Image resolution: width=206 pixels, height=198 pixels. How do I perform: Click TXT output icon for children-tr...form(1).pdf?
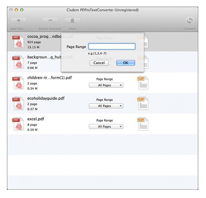click(x=143, y=83)
